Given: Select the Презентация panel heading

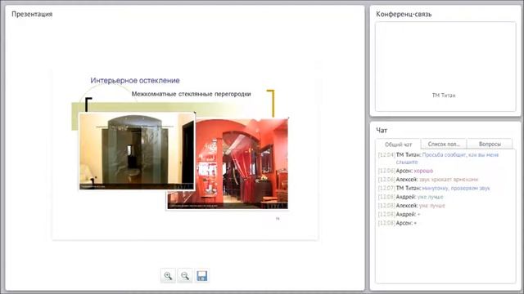Looking at the screenshot, I should (32, 14).
